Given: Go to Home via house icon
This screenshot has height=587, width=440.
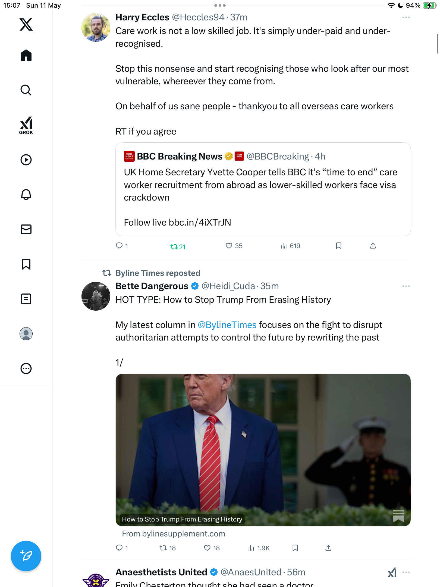Looking at the screenshot, I should click(x=26, y=55).
